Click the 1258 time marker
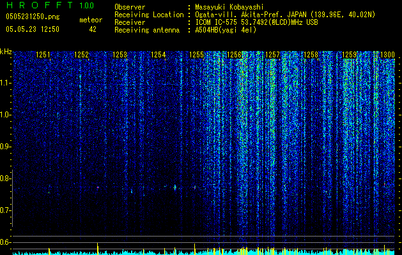Screen dimensions: 402x255 [x=311, y=54]
